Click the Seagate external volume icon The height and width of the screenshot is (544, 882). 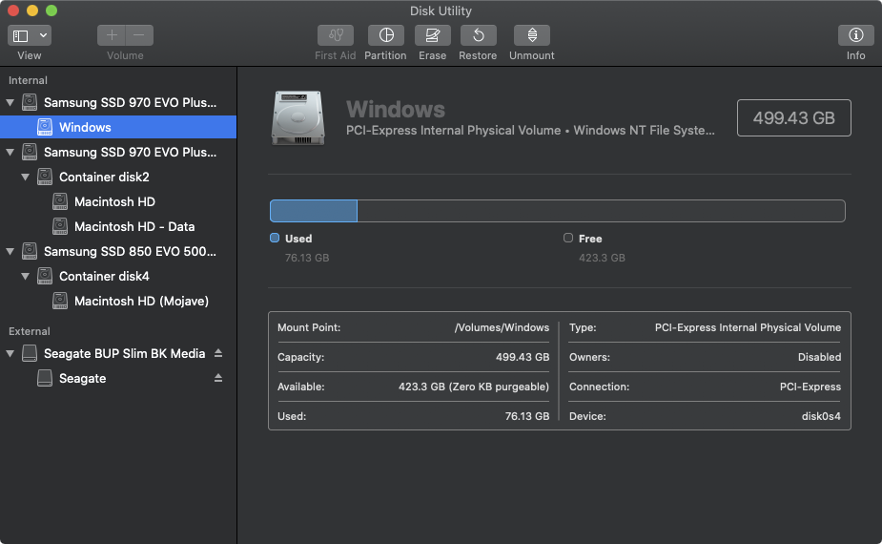click(x=45, y=379)
